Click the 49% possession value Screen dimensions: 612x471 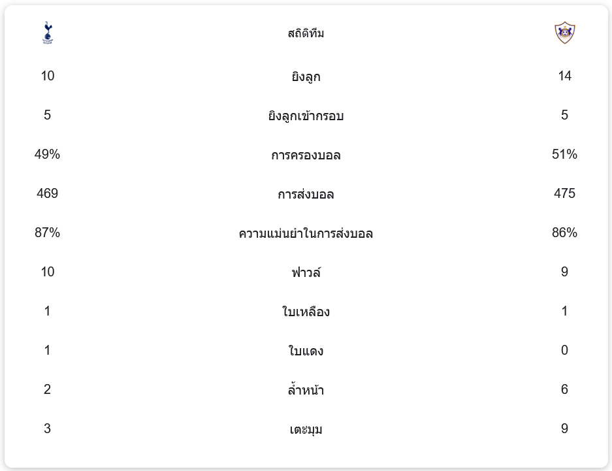tap(47, 154)
